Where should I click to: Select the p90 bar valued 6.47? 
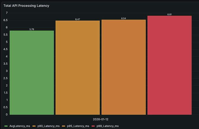coord(78,68)
